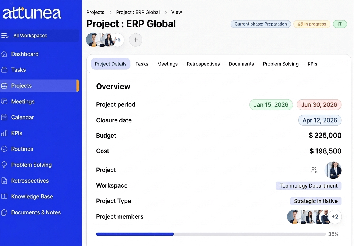Click the people icon in Project row
The image size is (354, 246).
pyautogui.click(x=314, y=170)
